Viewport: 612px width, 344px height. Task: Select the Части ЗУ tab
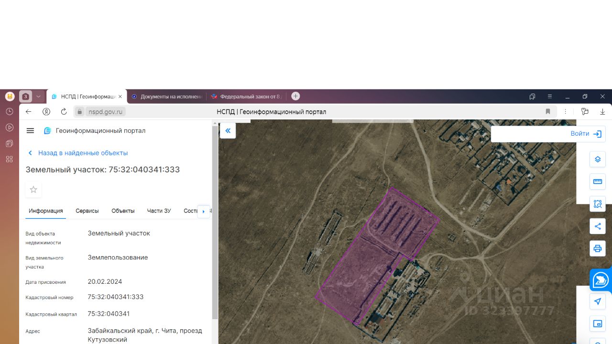tap(159, 211)
